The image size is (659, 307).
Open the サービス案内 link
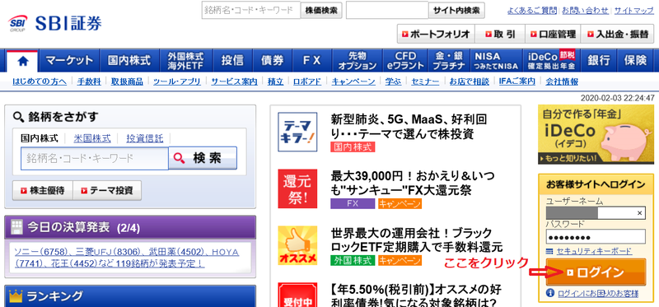[x=234, y=81]
